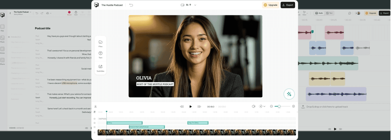Zoom in the timeline with plus icon

(x=293, y=106)
